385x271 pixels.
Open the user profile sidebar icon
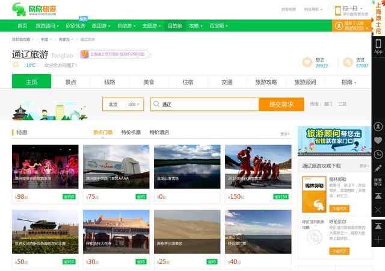pos(378,127)
